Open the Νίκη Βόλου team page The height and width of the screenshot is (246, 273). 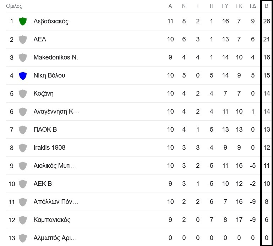(49, 75)
